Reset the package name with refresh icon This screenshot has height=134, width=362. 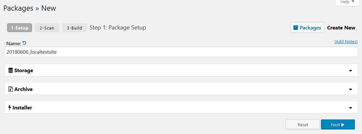(x=24, y=43)
